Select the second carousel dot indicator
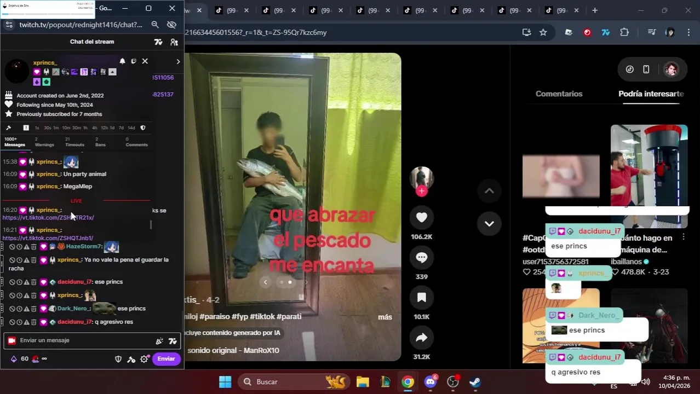 tap(290, 282)
